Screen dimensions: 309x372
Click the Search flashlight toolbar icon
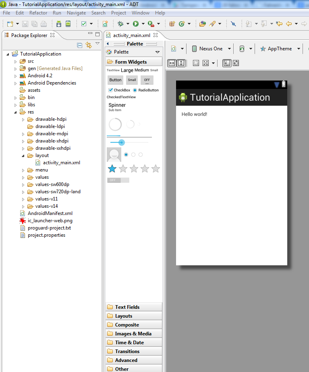[x=212, y=24]
